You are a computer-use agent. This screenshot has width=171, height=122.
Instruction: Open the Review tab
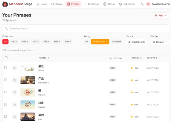point(57,4)
